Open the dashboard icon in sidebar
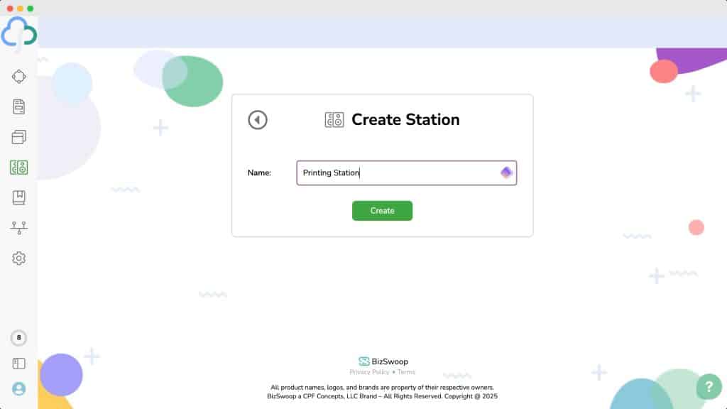Viewport: 727px width, 409px height. point(19,77)
